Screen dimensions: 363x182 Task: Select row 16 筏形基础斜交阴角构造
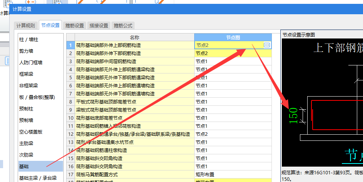click(x=135, y=167)
